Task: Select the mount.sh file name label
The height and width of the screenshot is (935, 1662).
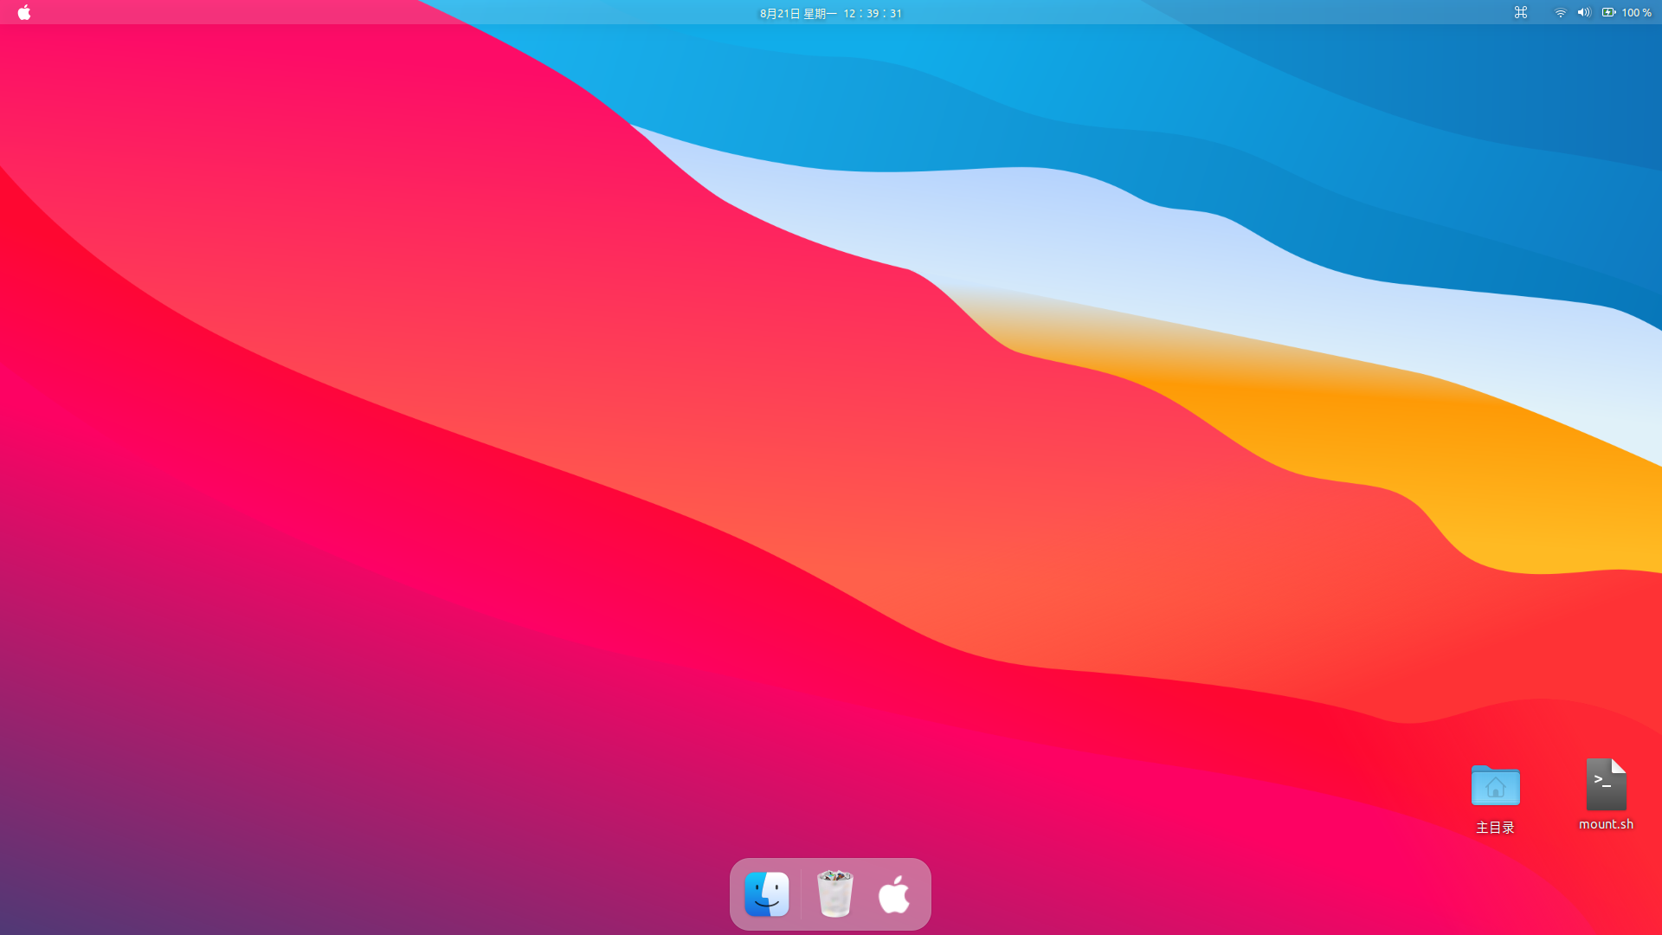Action: tap(1606, 824)
